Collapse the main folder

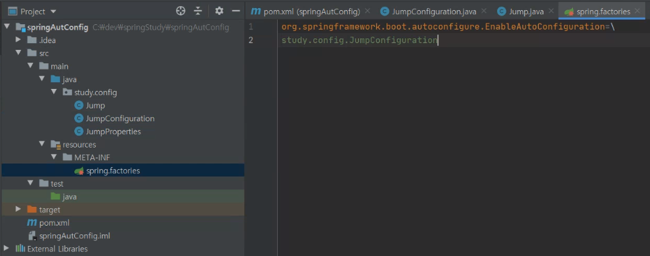[x=30, y=66]
